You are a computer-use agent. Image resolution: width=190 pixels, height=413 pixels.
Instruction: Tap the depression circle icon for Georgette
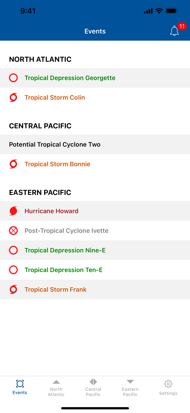13,78
